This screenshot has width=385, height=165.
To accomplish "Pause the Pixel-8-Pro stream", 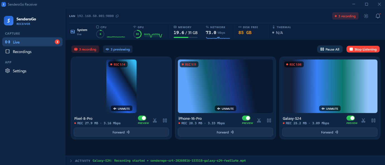I will click(x=165, y=120).
